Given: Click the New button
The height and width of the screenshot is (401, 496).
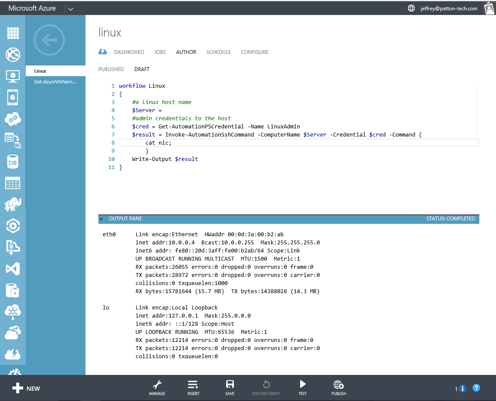Looking at the screenshot, I should coord(26,389).
